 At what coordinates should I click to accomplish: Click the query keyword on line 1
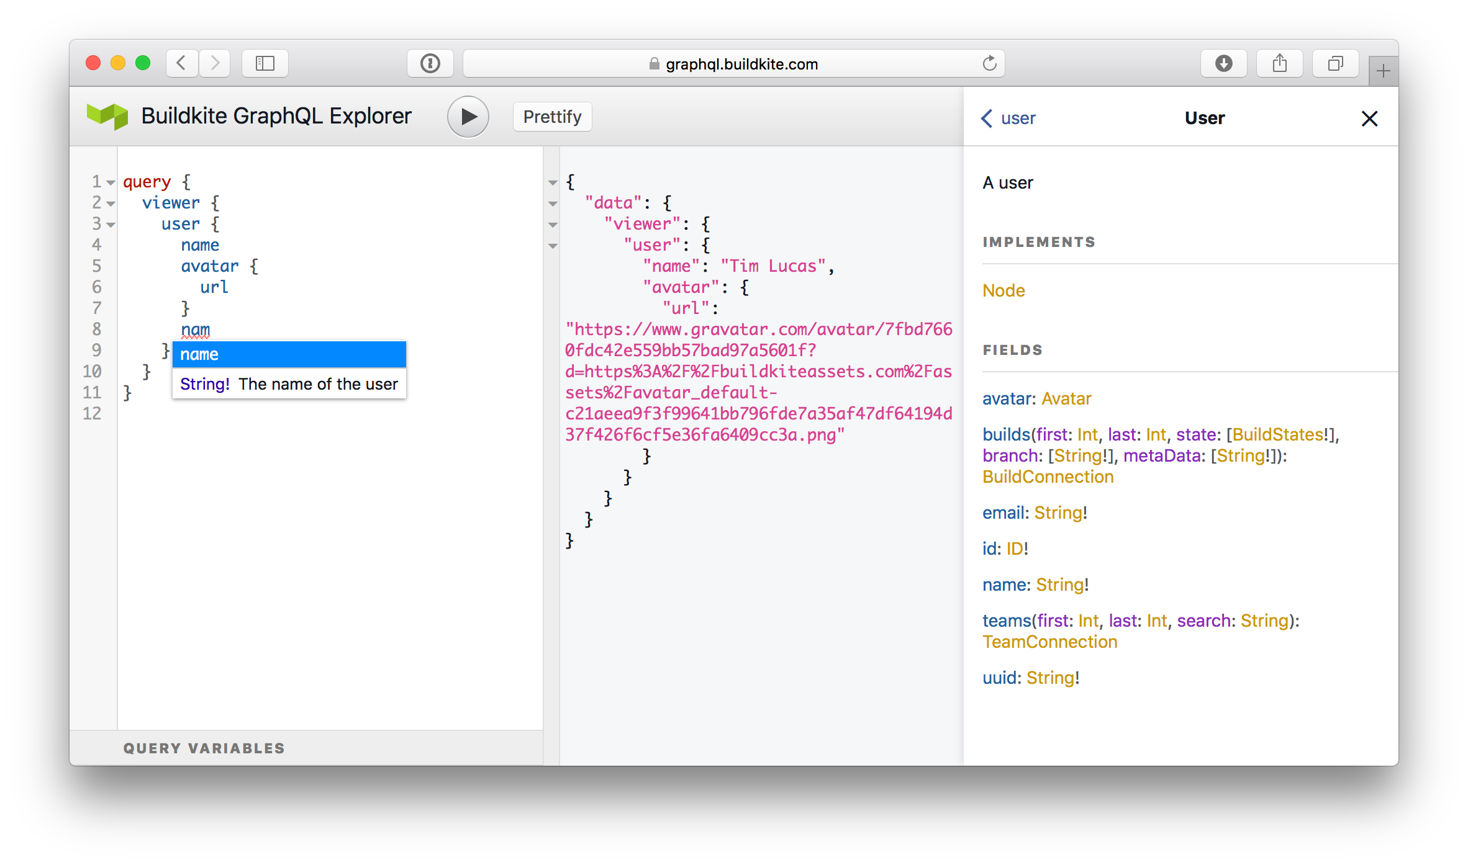[147, 182]
